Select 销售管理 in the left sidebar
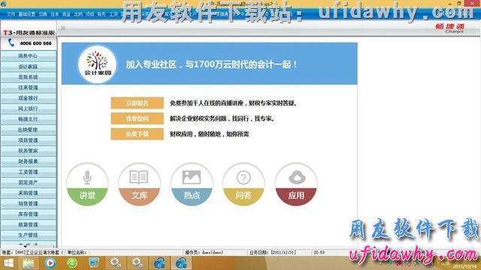Screen dimensions: 481x270 (x=29, y=203)
